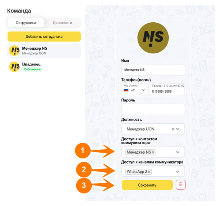Focus the Пароль input field
The height and width of the screenshot is (206, 220).
pyautogui.click(x=153, y=109)
